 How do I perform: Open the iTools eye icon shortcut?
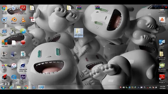pos(4,21)
